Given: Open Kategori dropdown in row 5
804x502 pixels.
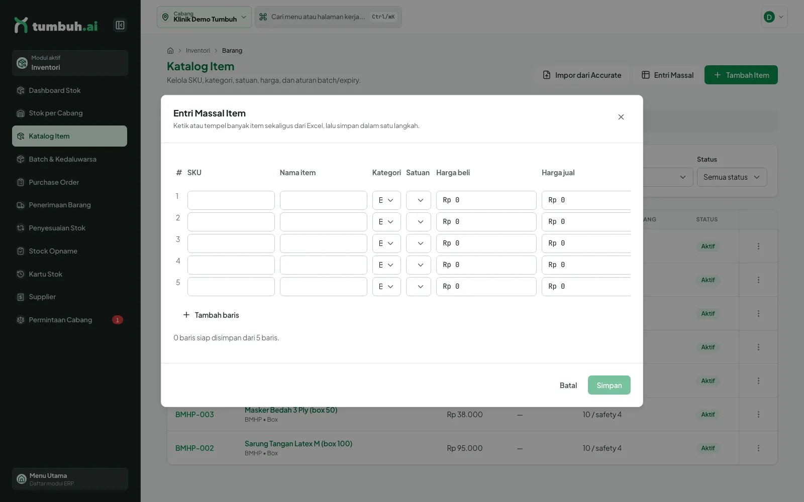Looking at the screenshot, I should click(x=386, y=287).
